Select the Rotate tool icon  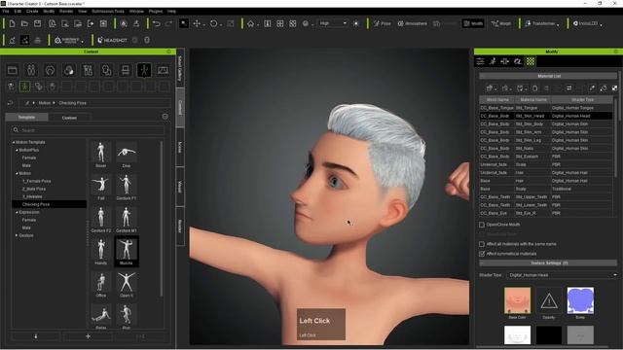click(214, 23)
